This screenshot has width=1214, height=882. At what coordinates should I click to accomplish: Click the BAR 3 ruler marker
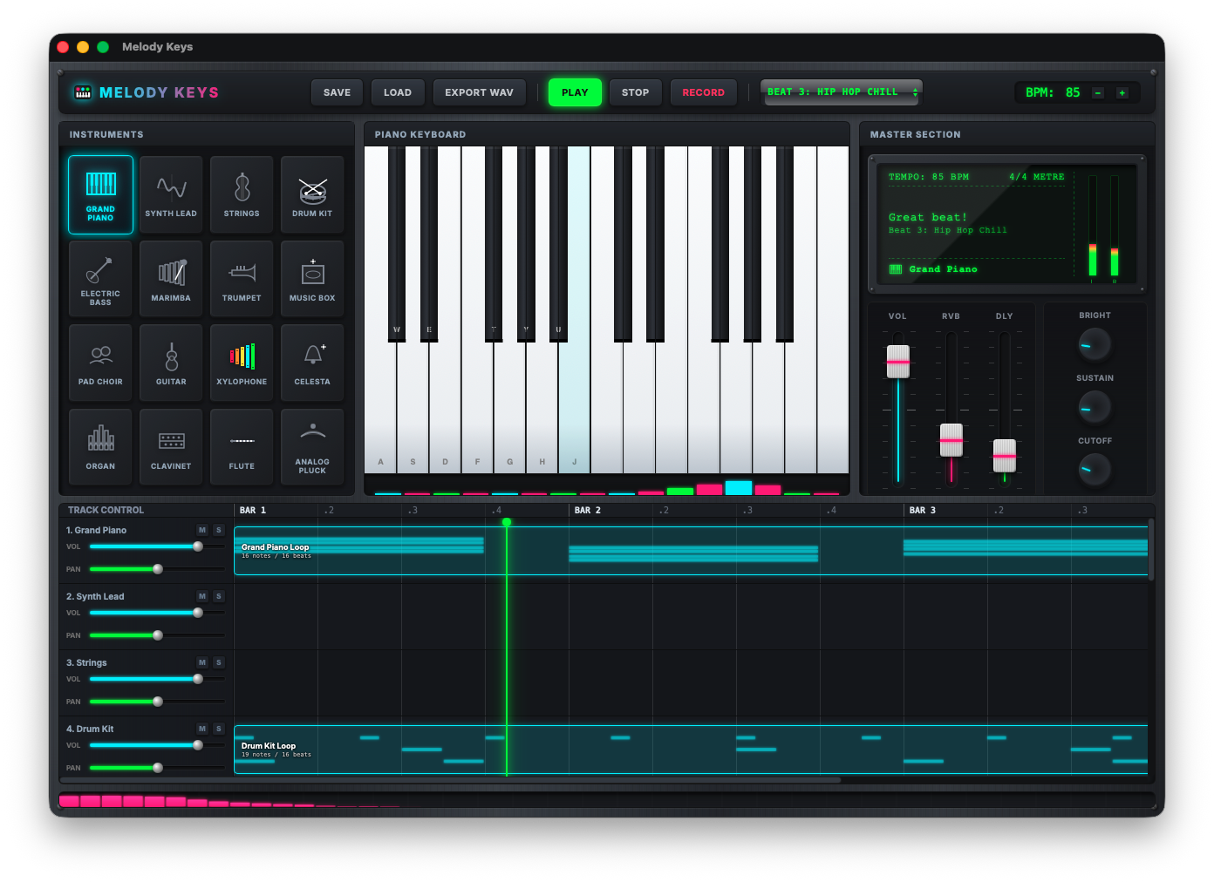tap(923, 511)
